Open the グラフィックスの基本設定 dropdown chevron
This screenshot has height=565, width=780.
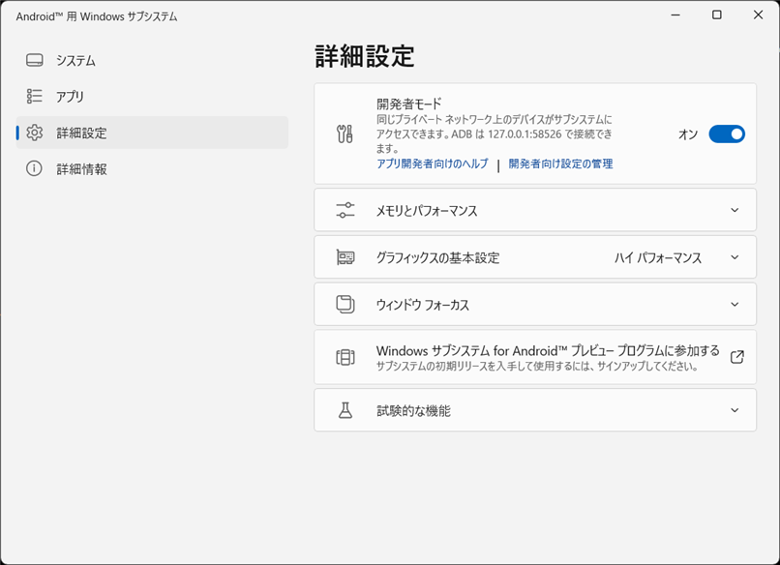pyautogui.click(x=735, y=257)
